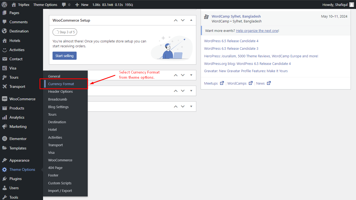Open the Meetups external link

pos(214,83)
